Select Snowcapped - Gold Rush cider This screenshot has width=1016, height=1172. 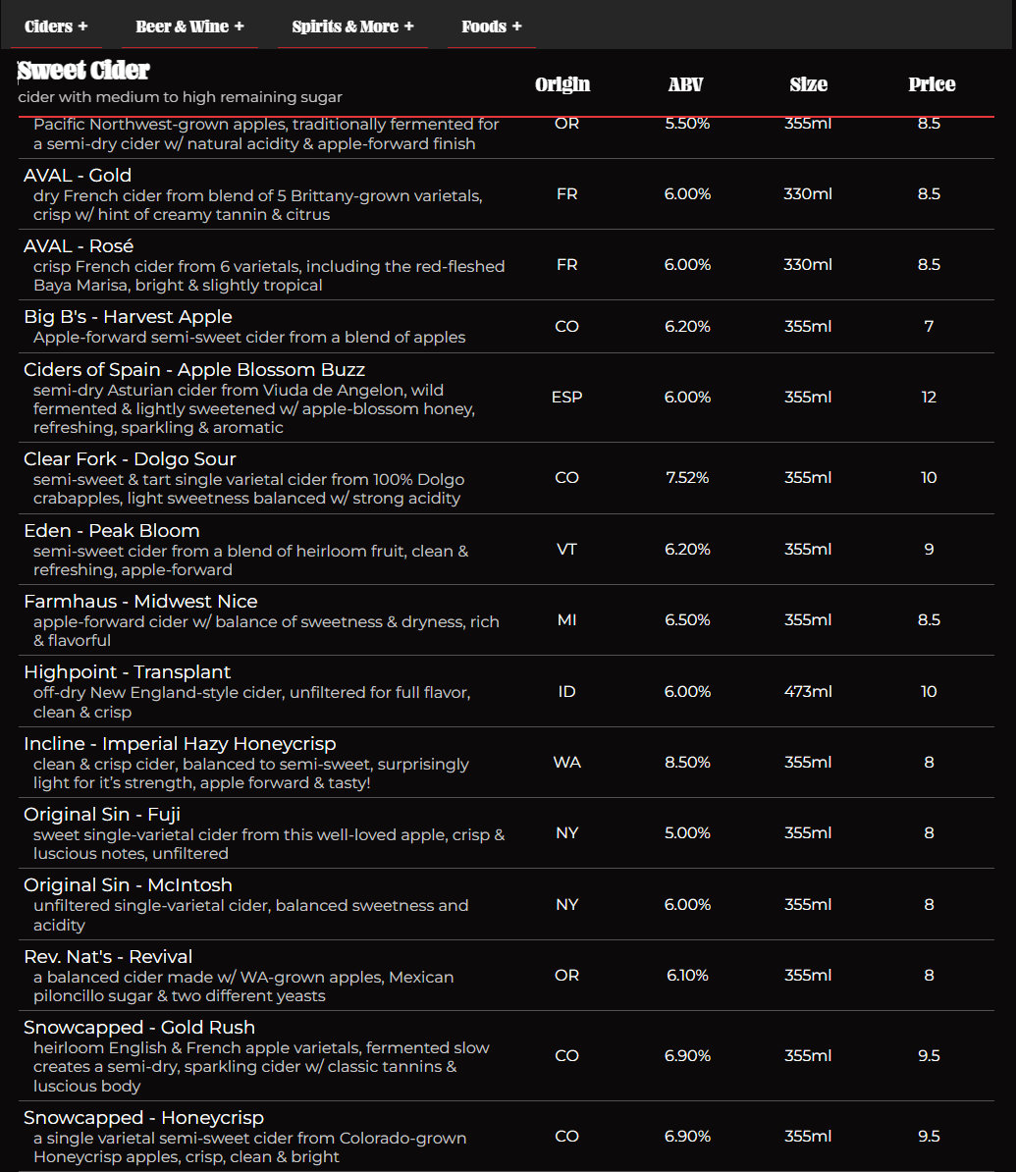pos(139,1028)
